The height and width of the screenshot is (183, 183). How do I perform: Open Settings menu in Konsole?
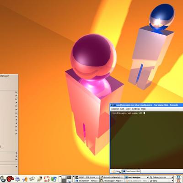click(x=136, y=109)
